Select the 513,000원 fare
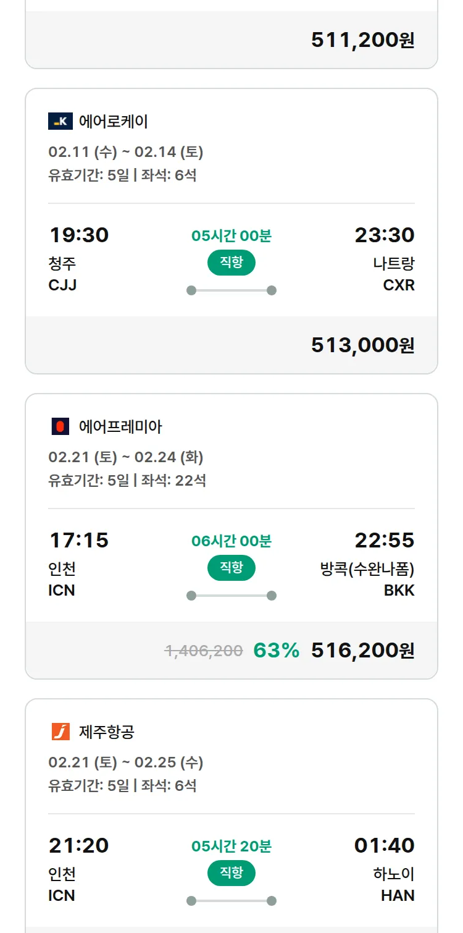Viewport: 463px width, 933px height. pyautogui.click(x=362, y=345)
